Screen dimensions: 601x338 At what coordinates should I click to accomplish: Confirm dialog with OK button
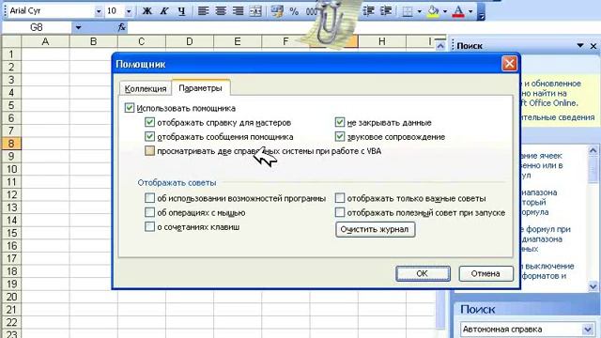[423, 273]
